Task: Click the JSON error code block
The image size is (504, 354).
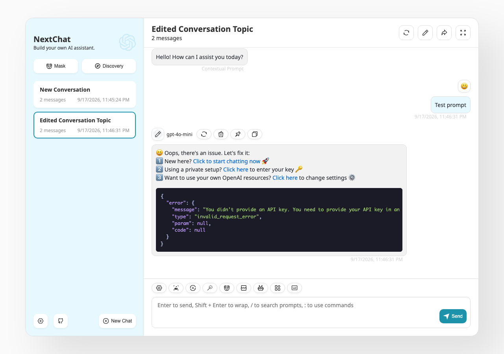Action: 279,220
